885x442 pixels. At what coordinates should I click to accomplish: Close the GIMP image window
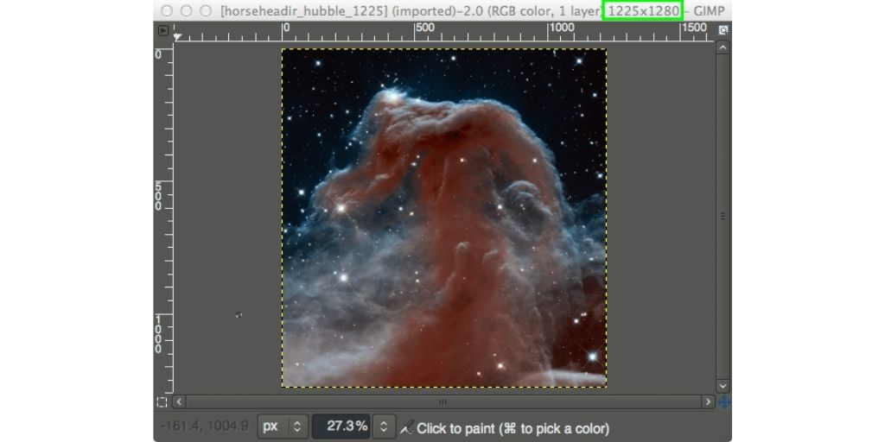click(x=167, y=11)
